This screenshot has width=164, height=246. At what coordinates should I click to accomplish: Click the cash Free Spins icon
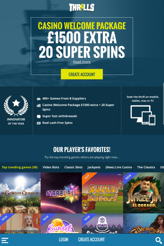(39, 123)
